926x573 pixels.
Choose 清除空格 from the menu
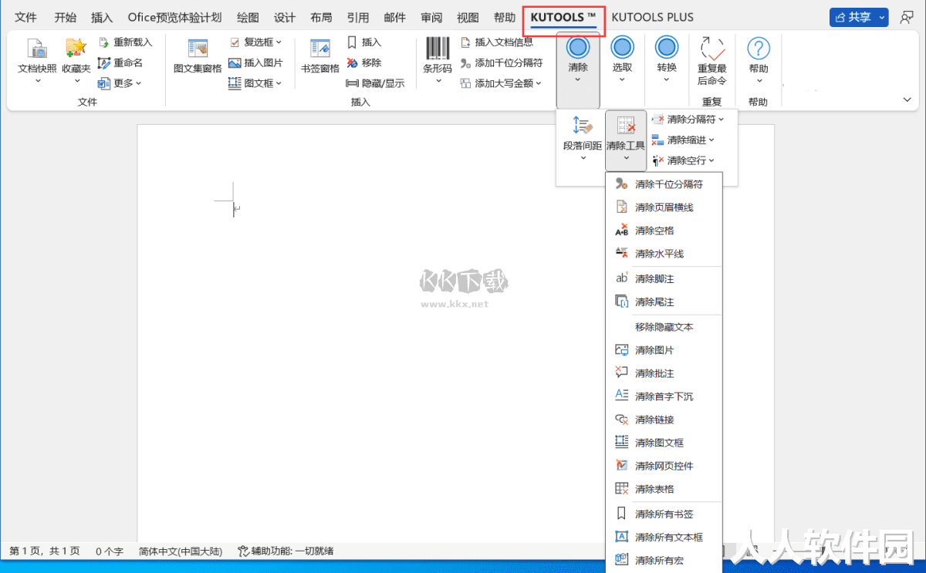[x=664, y=231]
